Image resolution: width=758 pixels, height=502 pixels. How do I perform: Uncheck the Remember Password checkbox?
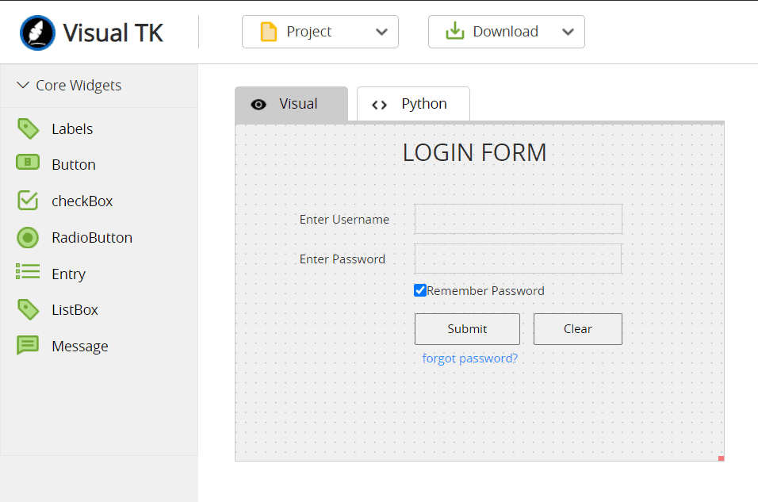(419, 290)
